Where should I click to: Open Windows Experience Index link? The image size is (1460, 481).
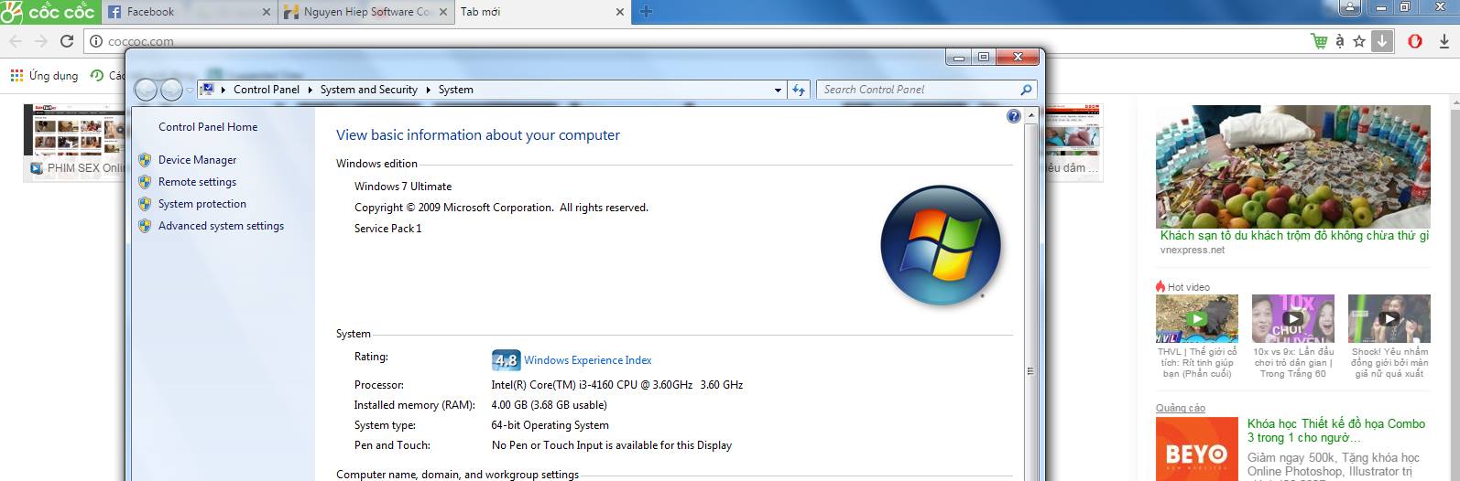point(587,360)
